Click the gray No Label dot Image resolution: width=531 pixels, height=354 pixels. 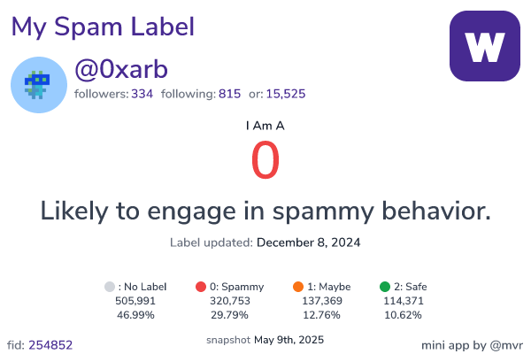click(x=110, y=287)
